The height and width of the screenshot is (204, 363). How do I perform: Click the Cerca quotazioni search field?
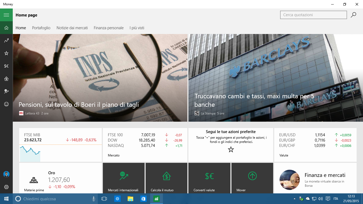click(x=314, y=15)
